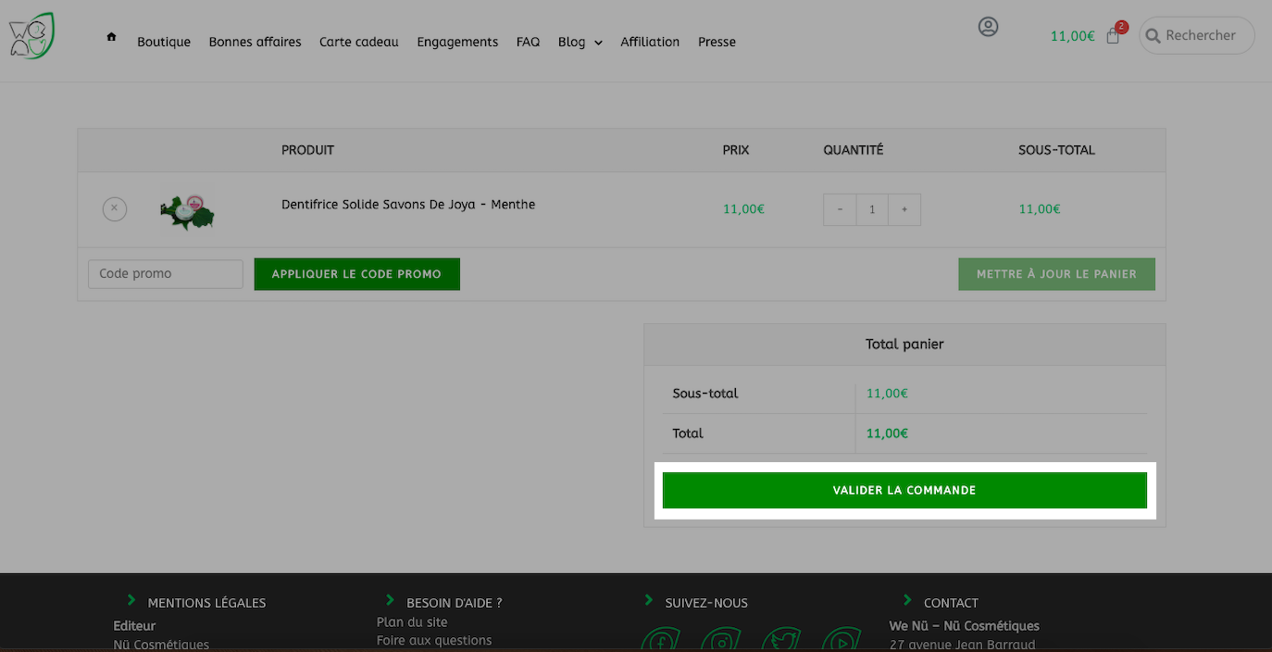Open the Boutique menu item

(164, 42)
